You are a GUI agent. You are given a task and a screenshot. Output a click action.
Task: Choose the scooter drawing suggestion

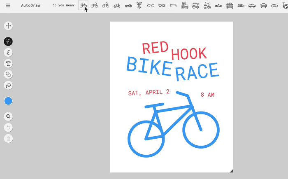click(x=117, y=6)
